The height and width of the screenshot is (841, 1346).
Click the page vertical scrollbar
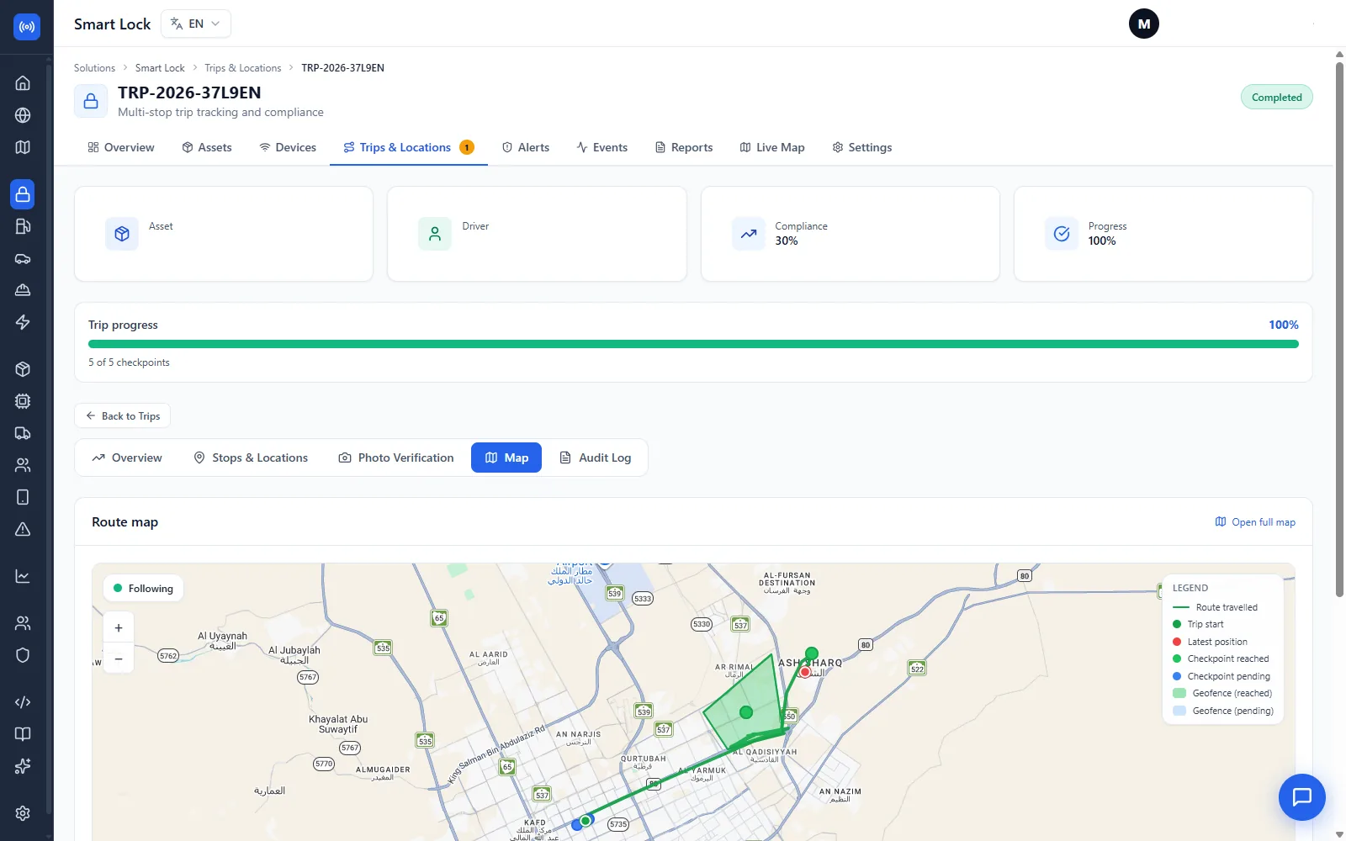1339,328
